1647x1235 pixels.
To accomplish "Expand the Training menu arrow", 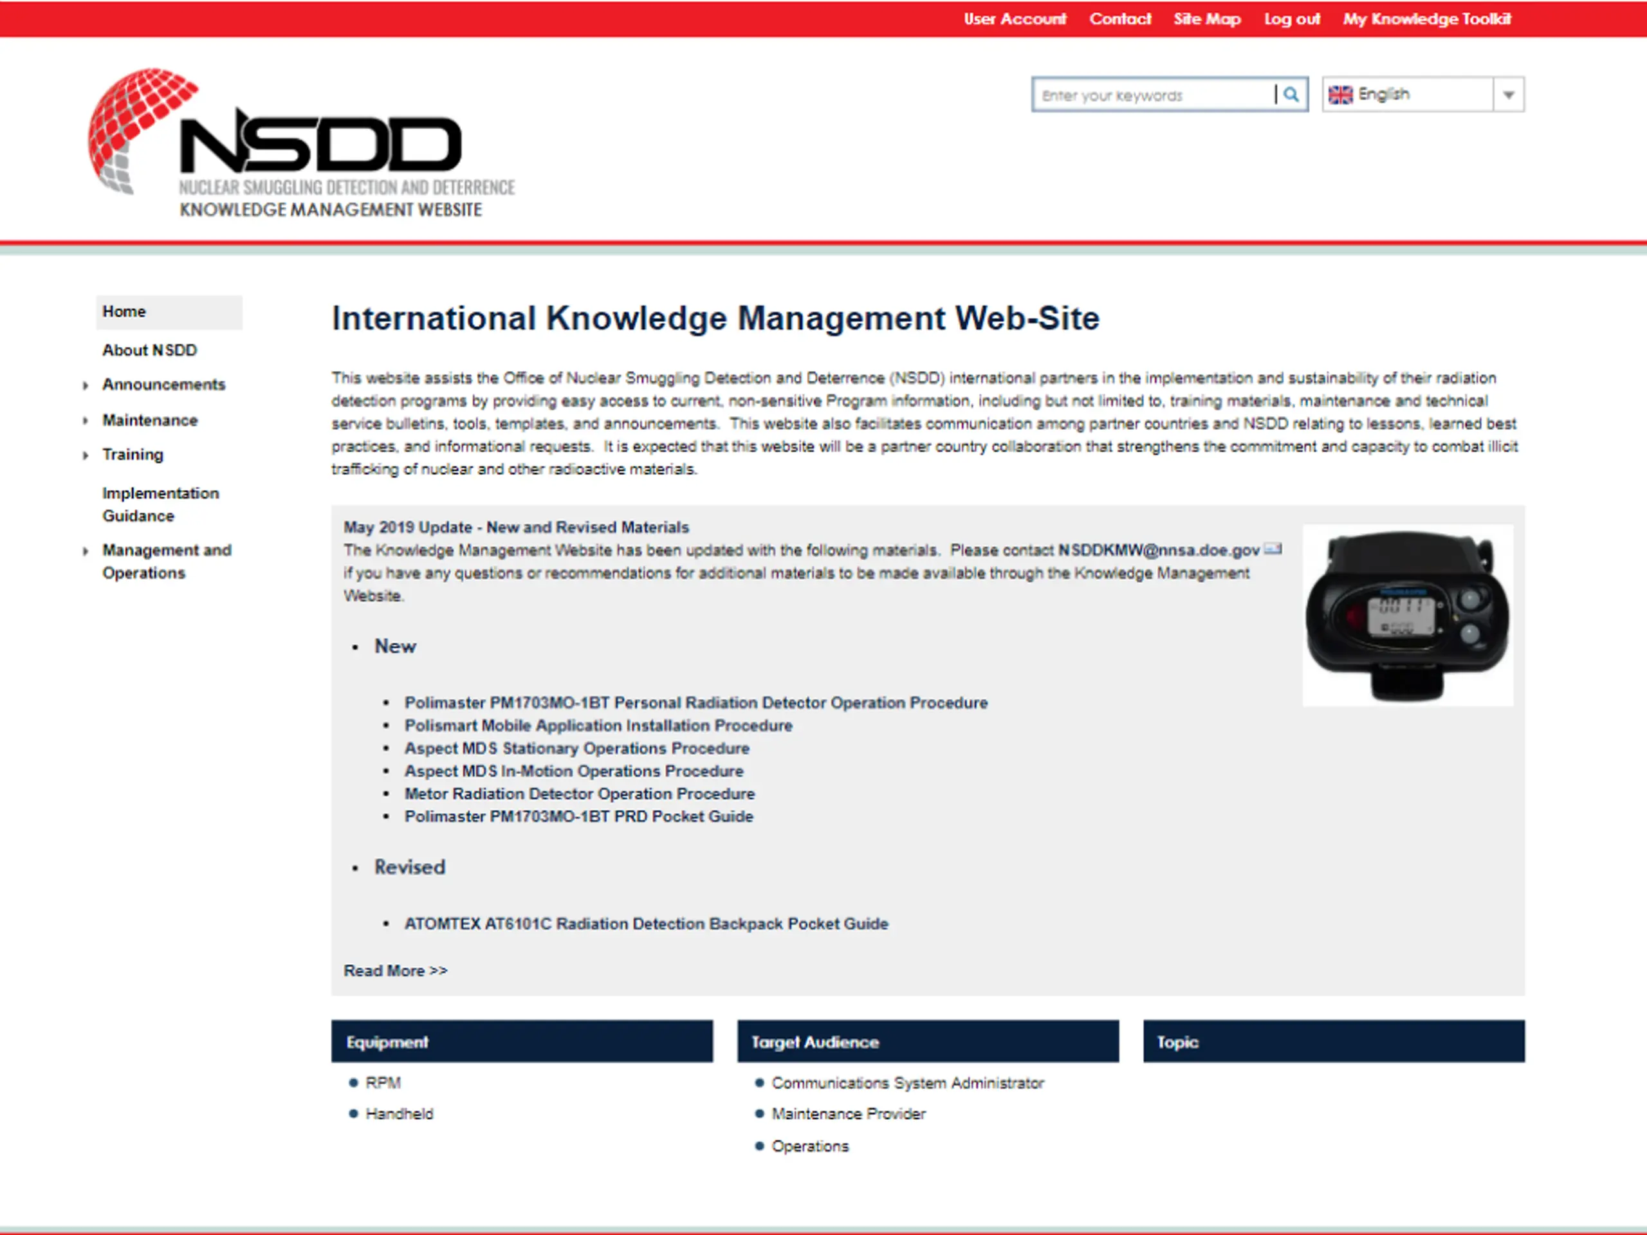I will [86, 455].
